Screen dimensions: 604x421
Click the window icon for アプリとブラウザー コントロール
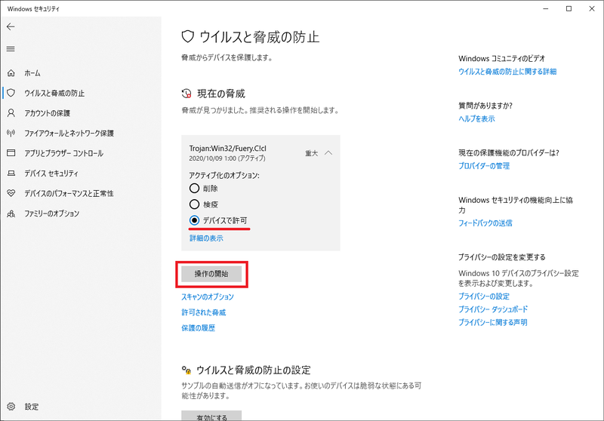(11, 152)
